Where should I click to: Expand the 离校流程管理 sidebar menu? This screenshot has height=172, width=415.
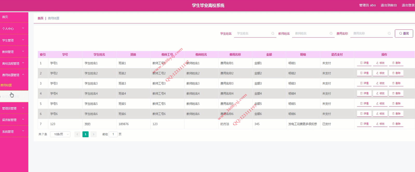(x=14, y=63)
